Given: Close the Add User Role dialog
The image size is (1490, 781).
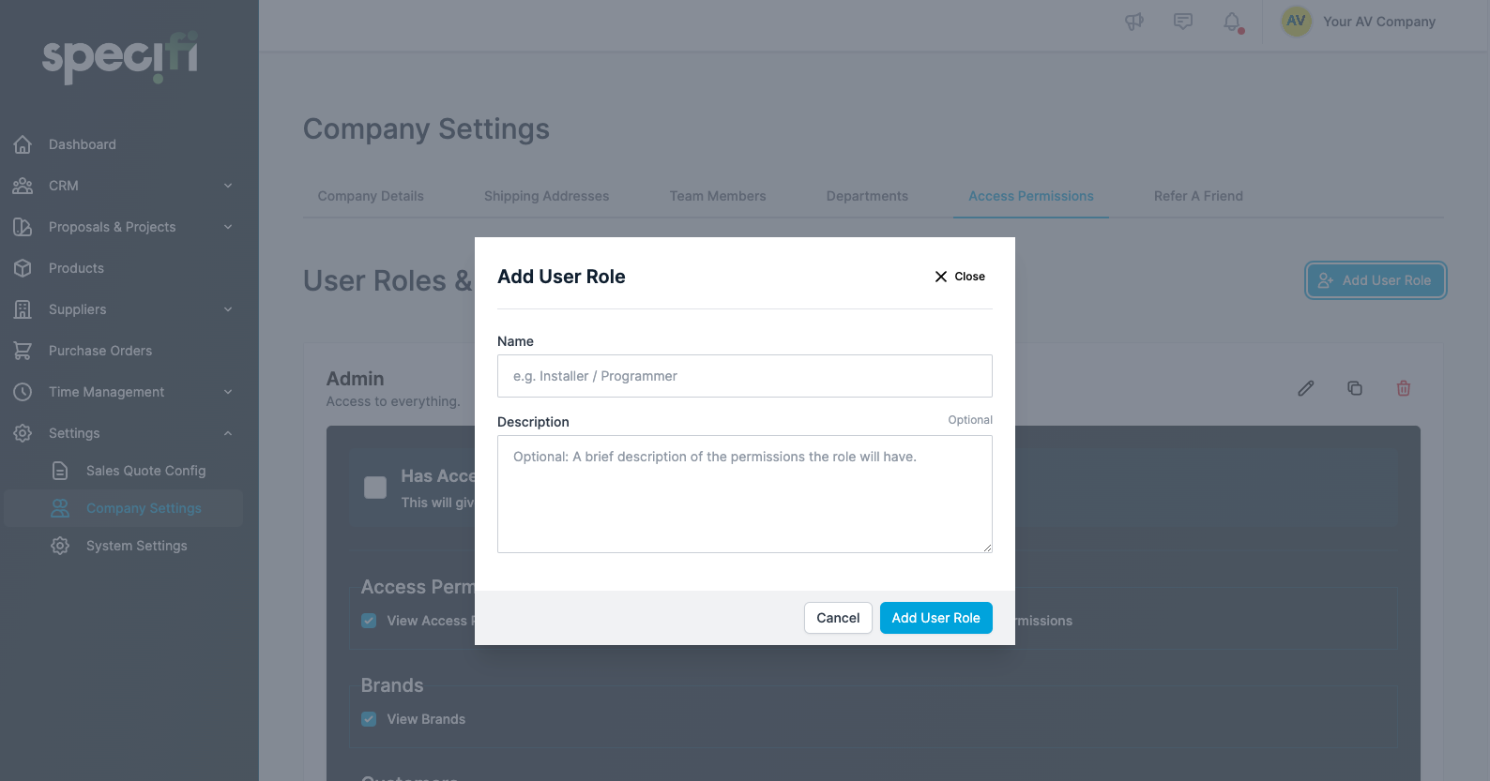Looking at the screenshot, I should tap(960, 277).
